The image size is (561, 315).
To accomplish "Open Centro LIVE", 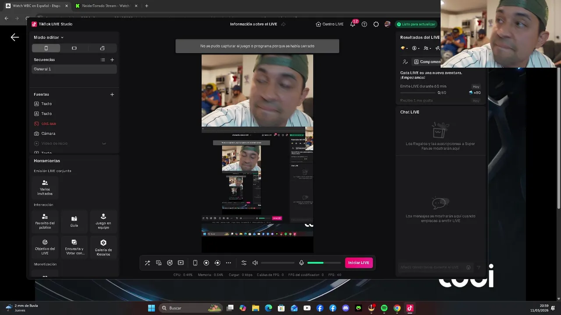I will click(330, 24).
